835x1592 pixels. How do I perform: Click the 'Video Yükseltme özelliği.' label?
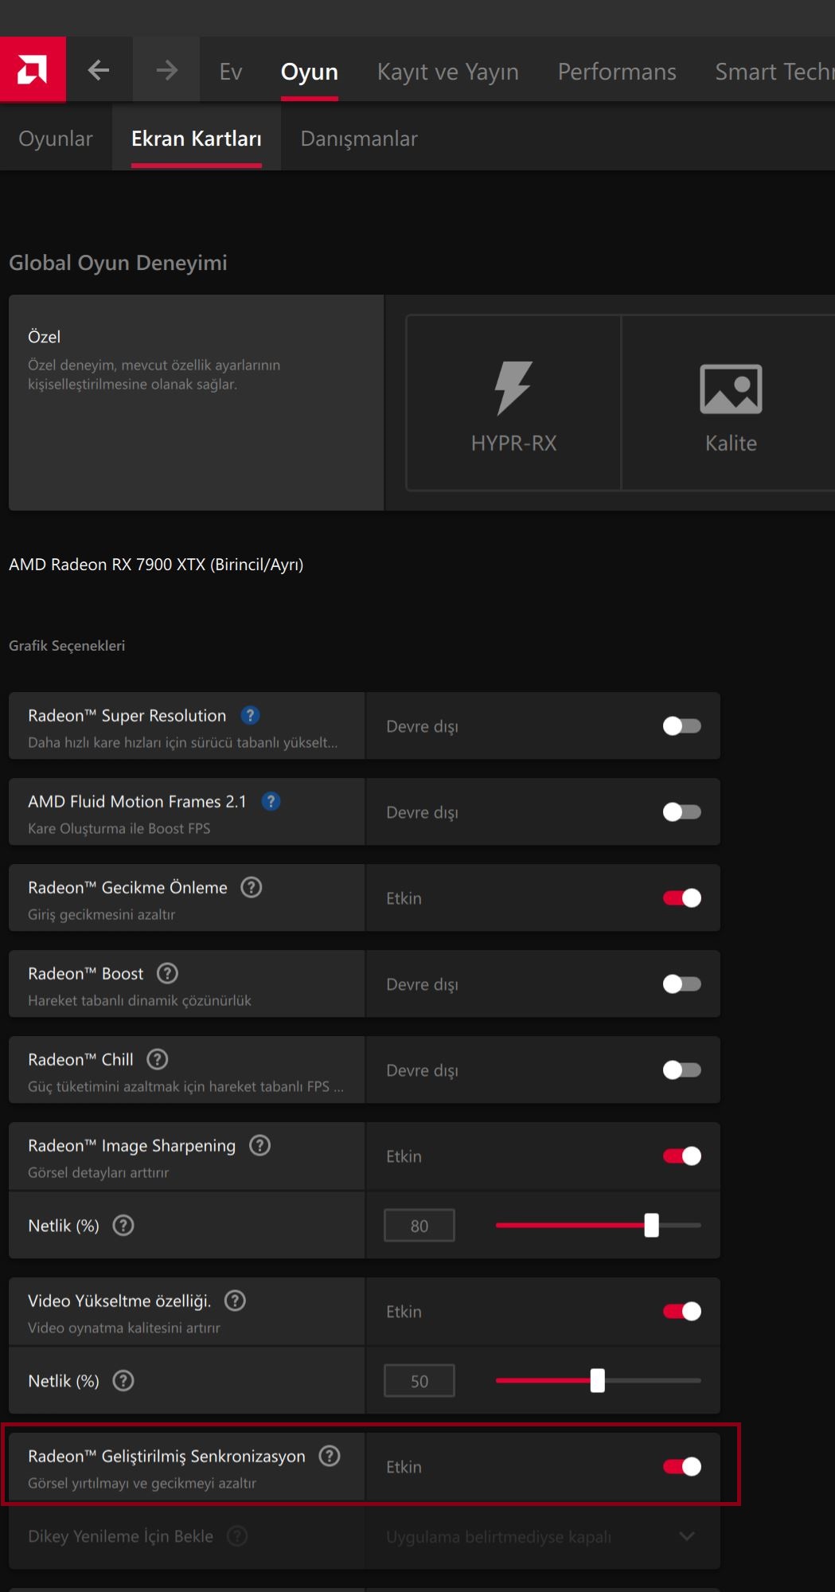click(x=120, y=1301)
